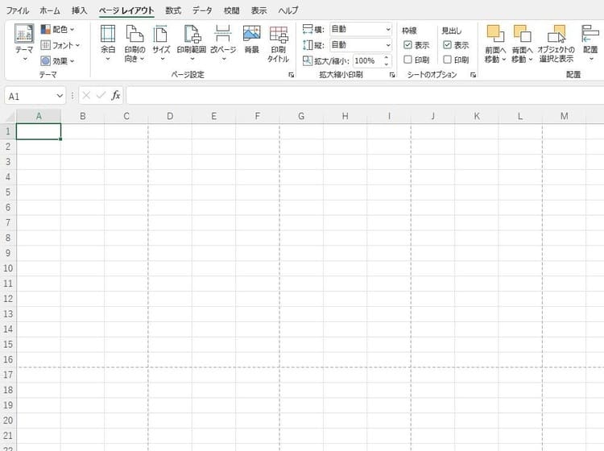
Task: Click the 印刷の向き (Orientation) icon
Action: tap(134, 34)
